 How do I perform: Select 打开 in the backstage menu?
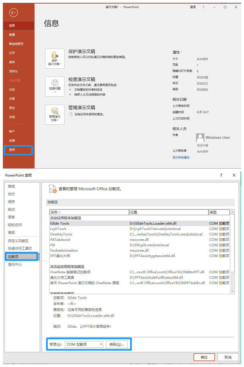[19, 53]
